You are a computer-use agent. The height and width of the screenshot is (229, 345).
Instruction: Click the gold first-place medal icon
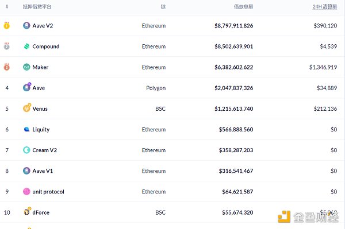coord(7,25)
